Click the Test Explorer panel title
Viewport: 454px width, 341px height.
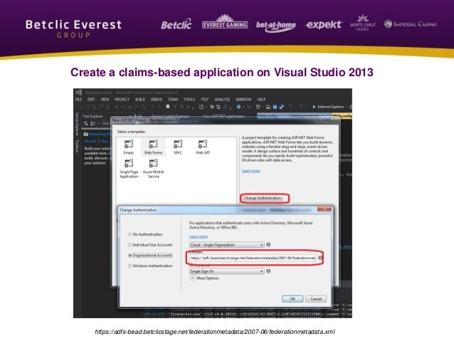(x=93, y=116)
